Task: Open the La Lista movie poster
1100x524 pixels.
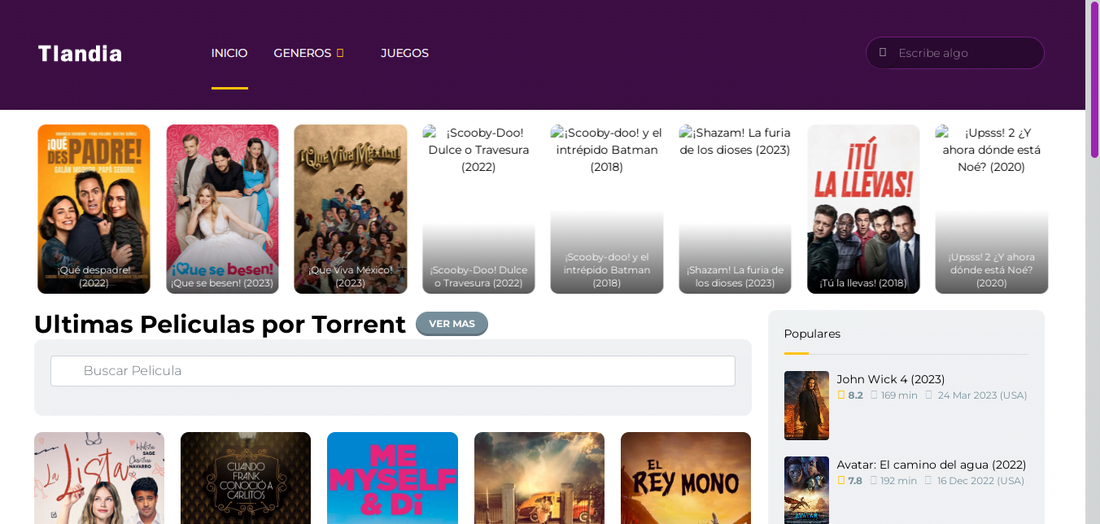Action: coord(99,478)
